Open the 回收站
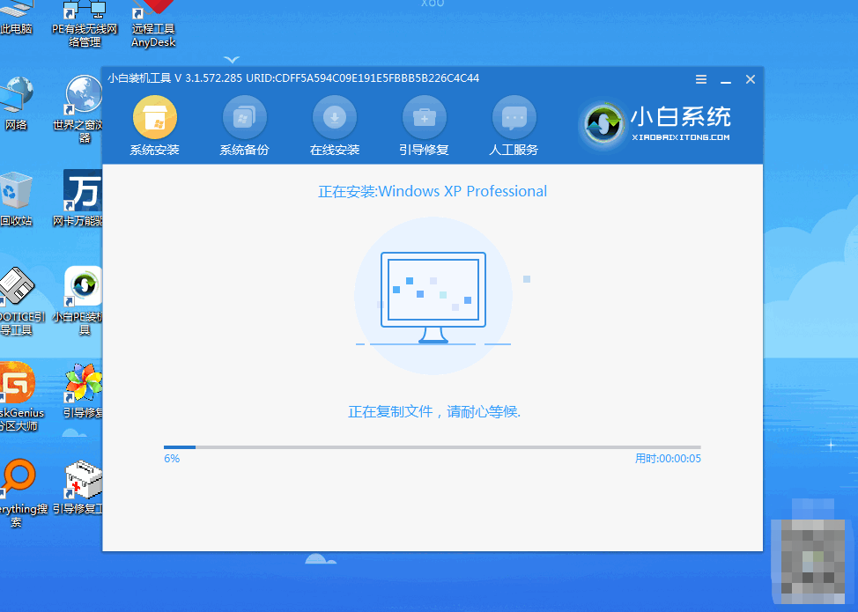Screen dimensions: 858x612 click(x=13, y=189)
